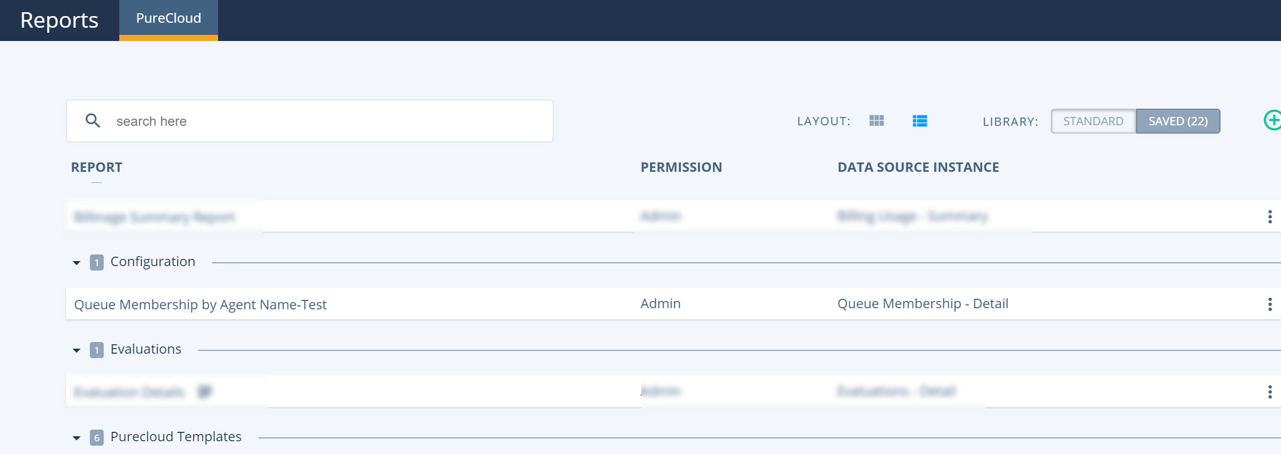Collapse the Purecloud Templates group arrow
The width and height of the screenshot is (1281, 454).
(x=77, y=438)
